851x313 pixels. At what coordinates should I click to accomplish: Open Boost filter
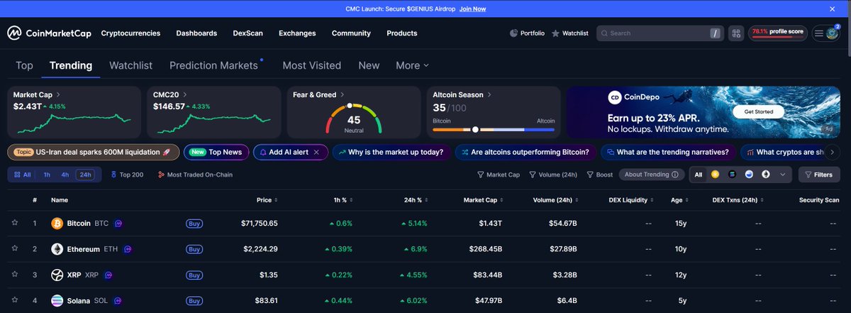pos(600,175)
